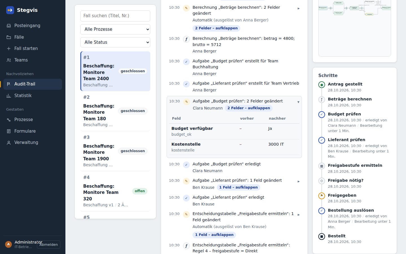Select case #2 Monitore Team 180
Viewport: 406px width, 254px height.
(x=115, y=111)
